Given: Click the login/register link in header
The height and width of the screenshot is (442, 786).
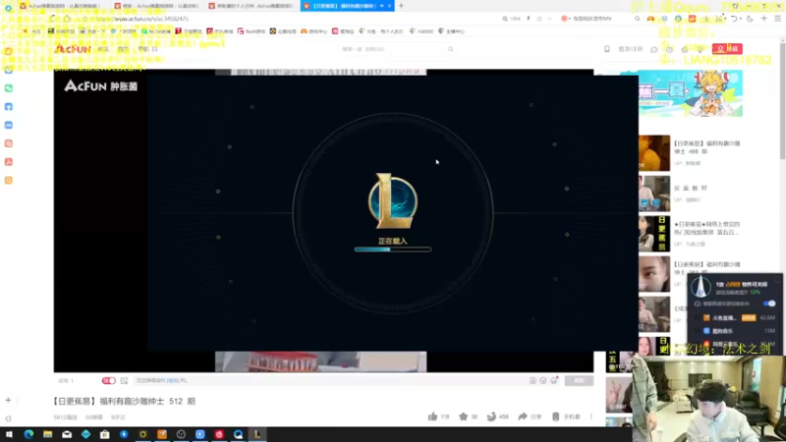Looking at the screenshot, I should (630, 49).
